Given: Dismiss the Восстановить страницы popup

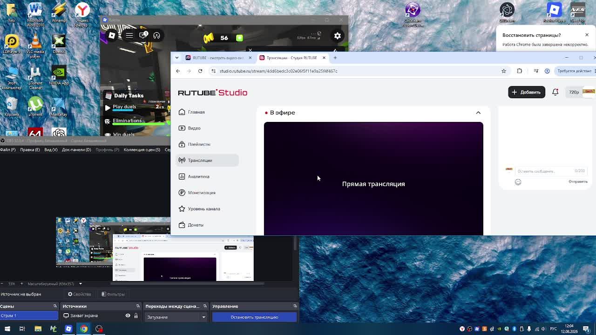Looking at the screenshot, I should click(587, 35).
